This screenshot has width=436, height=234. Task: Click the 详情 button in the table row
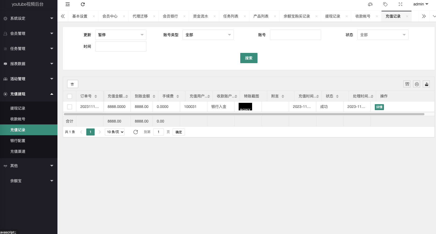[379, 107]
